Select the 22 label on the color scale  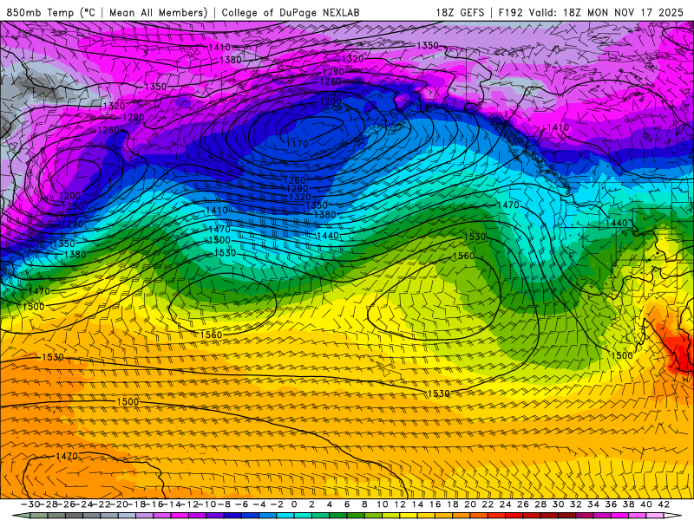click(x=488, y=504)
